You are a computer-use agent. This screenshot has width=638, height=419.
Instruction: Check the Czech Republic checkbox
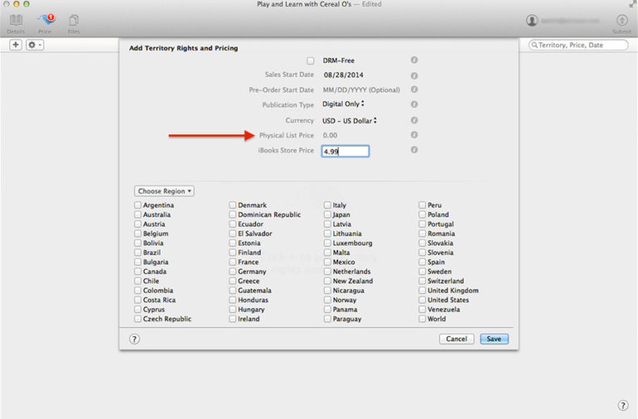coord(138,319)
